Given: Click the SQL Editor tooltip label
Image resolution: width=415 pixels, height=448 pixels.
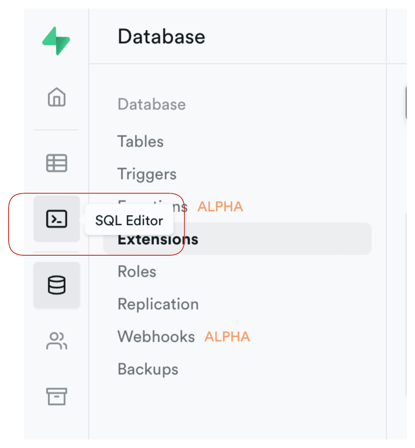Looking at the screenshot, I should pyautogui.click(x=129, y=221).
